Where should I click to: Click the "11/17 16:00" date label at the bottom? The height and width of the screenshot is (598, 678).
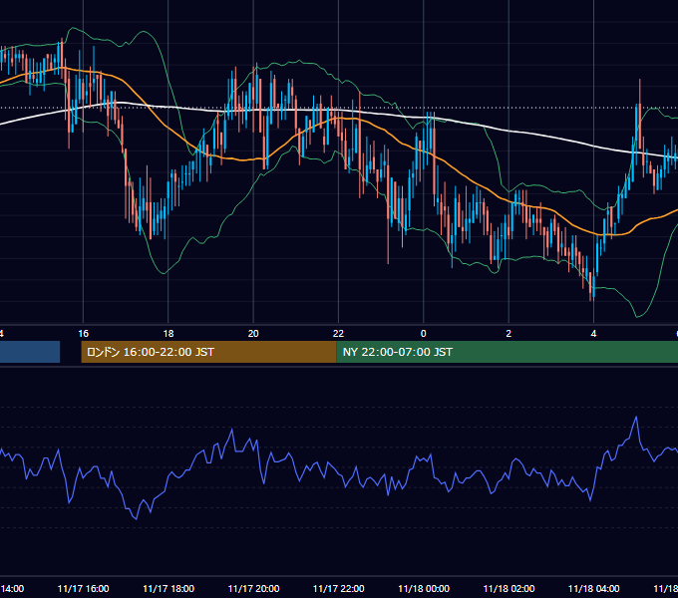pyautogui.click(x=83, y=588)
